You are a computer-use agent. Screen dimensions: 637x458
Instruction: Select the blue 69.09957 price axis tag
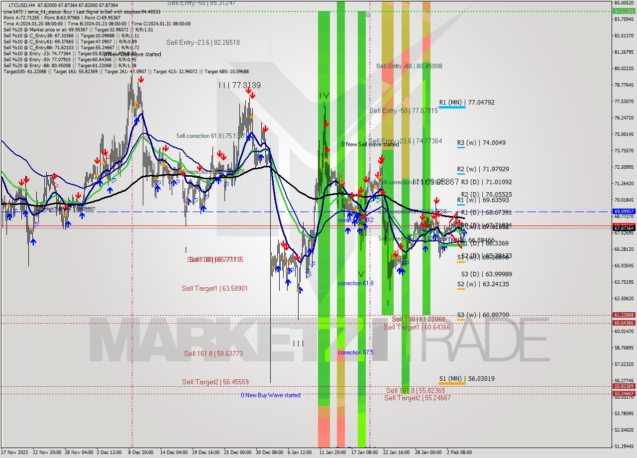pyautogui.click(x=624, y=211)
